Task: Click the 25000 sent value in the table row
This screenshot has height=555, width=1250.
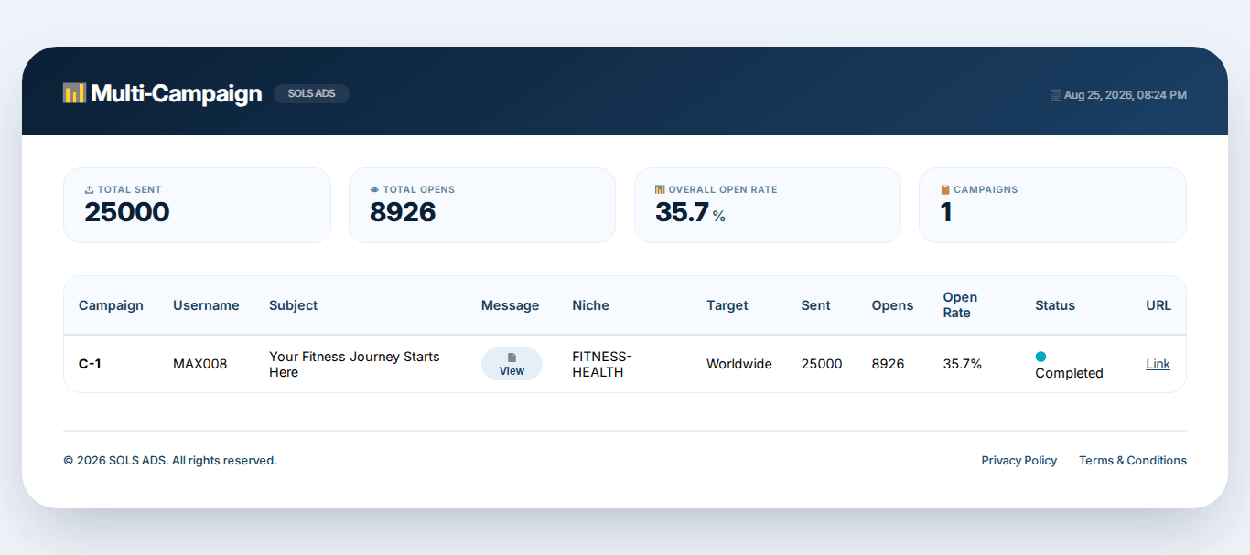Action: click(822, 364)
